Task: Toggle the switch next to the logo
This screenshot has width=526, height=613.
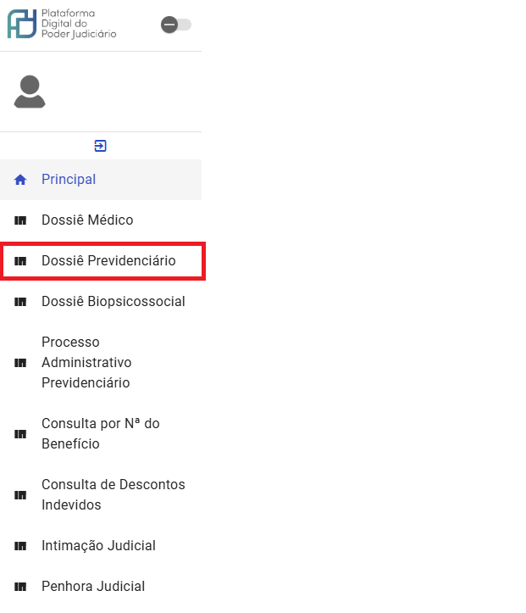Action: (x=175, y=25)
